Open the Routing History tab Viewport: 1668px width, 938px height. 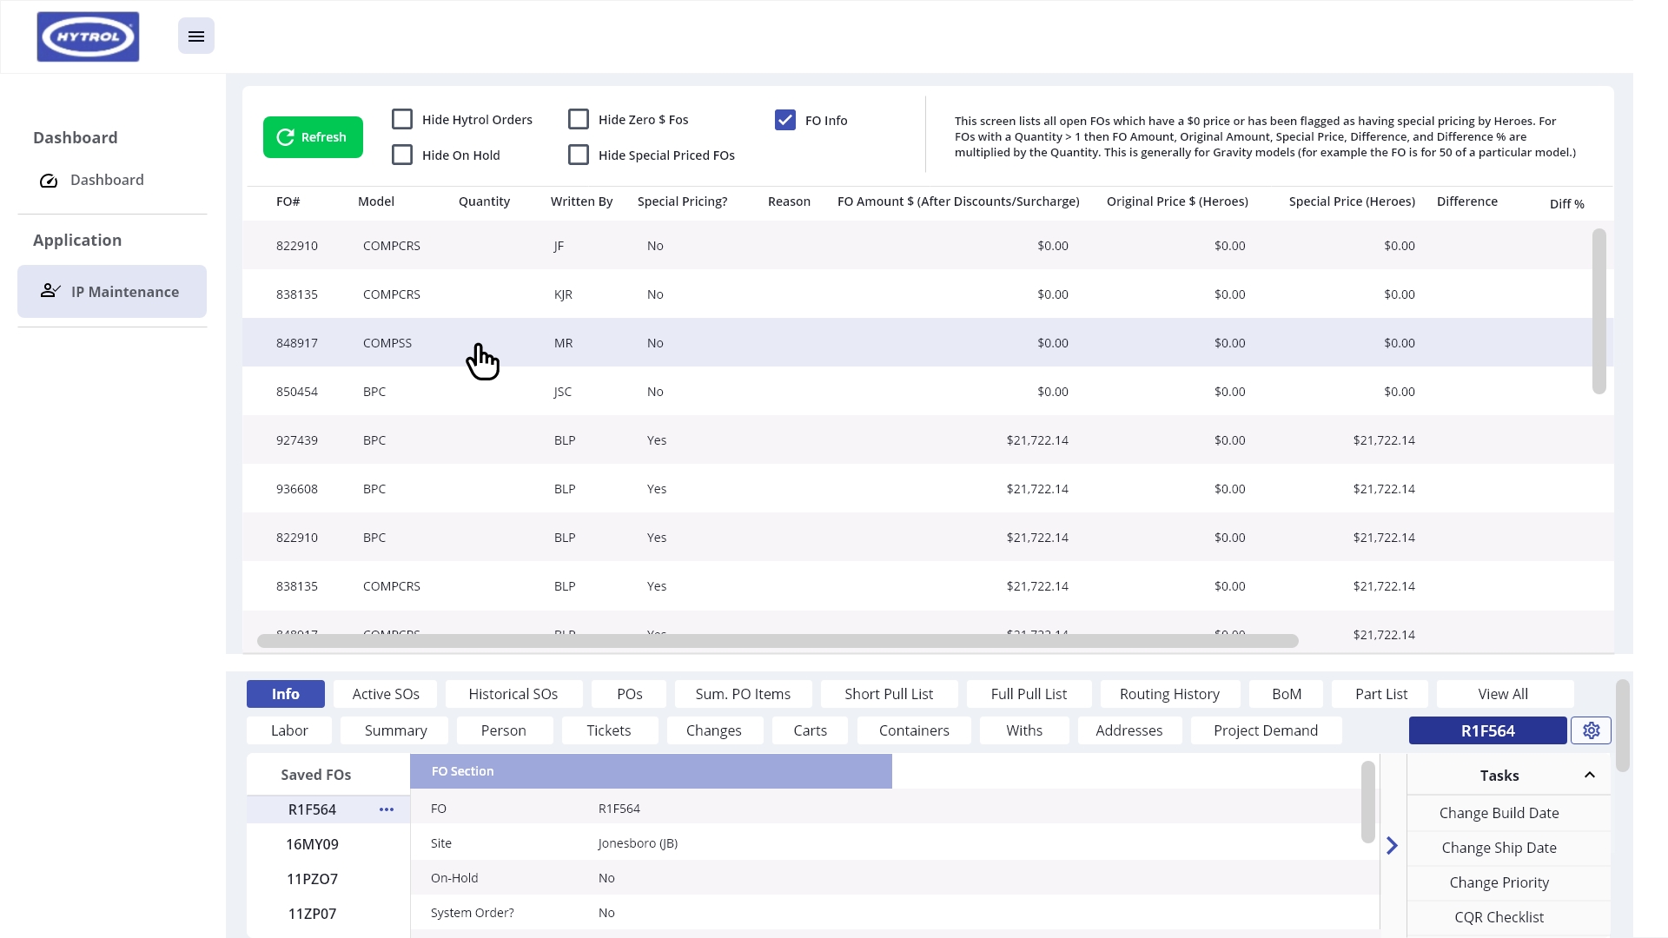(x=1169, y=694)
